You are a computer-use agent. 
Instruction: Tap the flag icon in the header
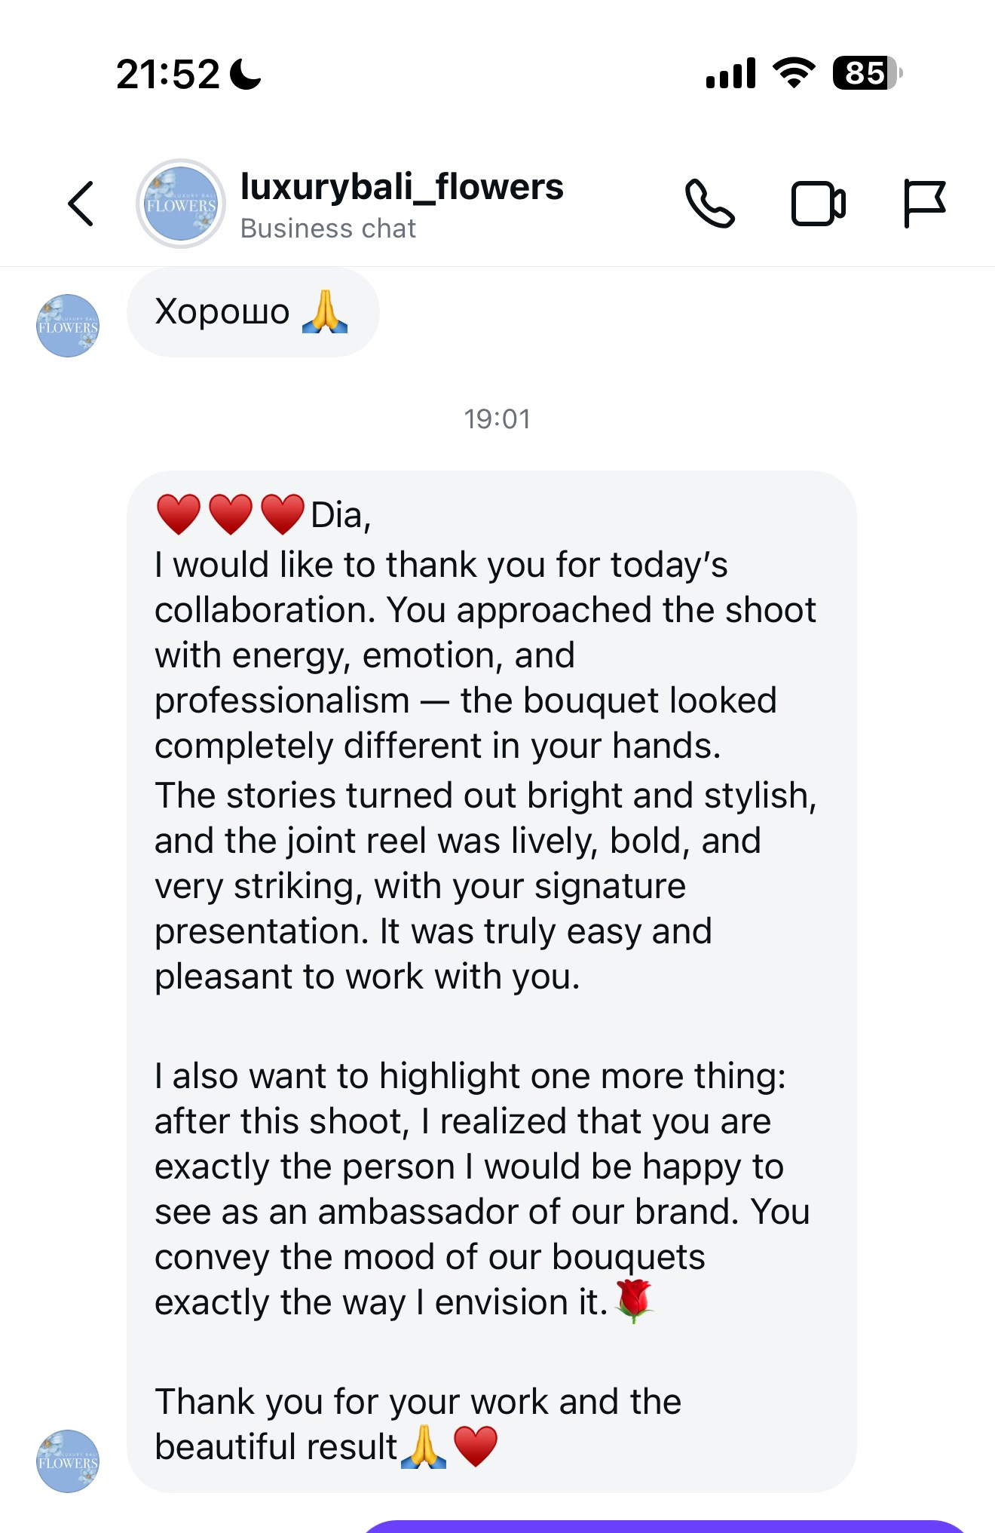coord(924,204)
